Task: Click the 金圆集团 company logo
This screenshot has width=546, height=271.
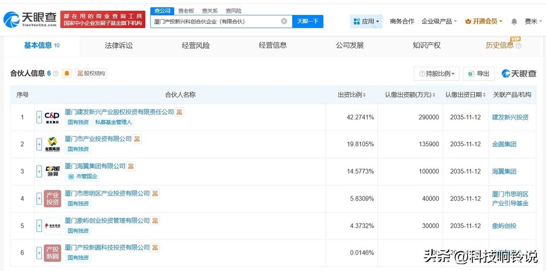Action: 52,144
